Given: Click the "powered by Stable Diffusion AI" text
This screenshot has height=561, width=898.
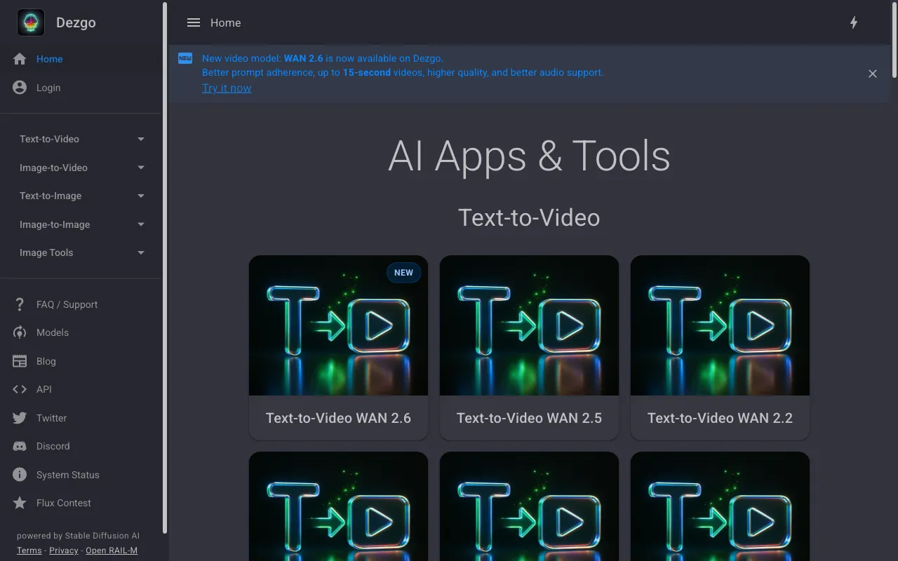Looking at the screenshot, I should tap(78, 536).
